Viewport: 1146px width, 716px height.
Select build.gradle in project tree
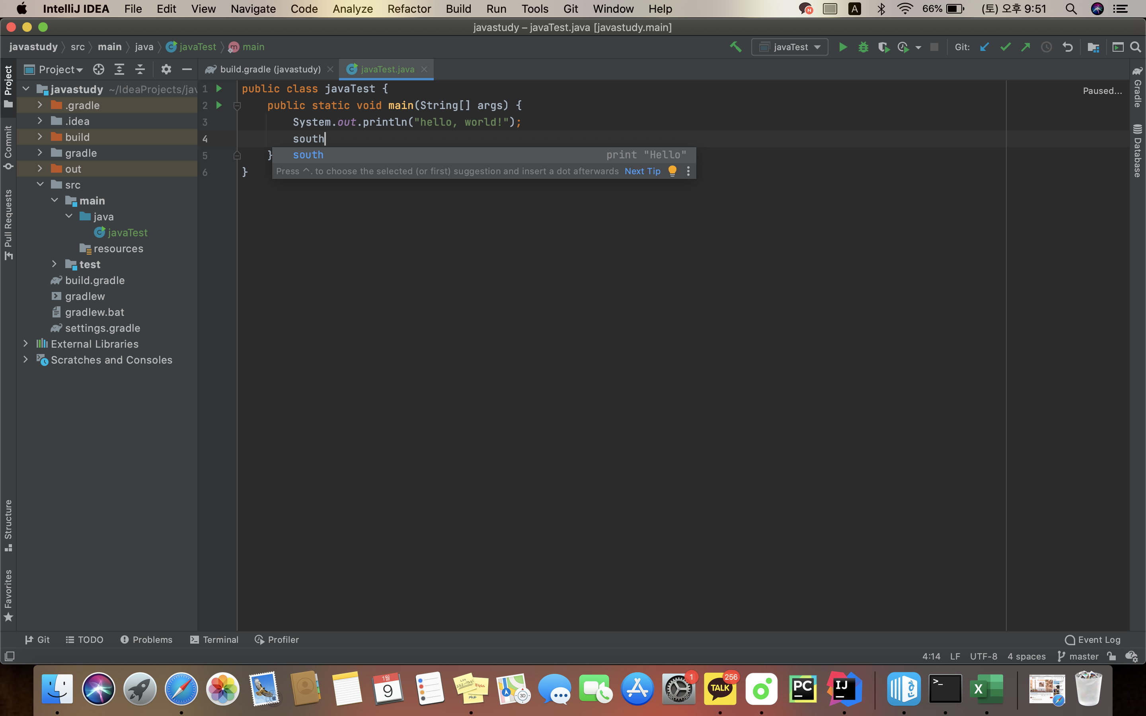(95, 280)
